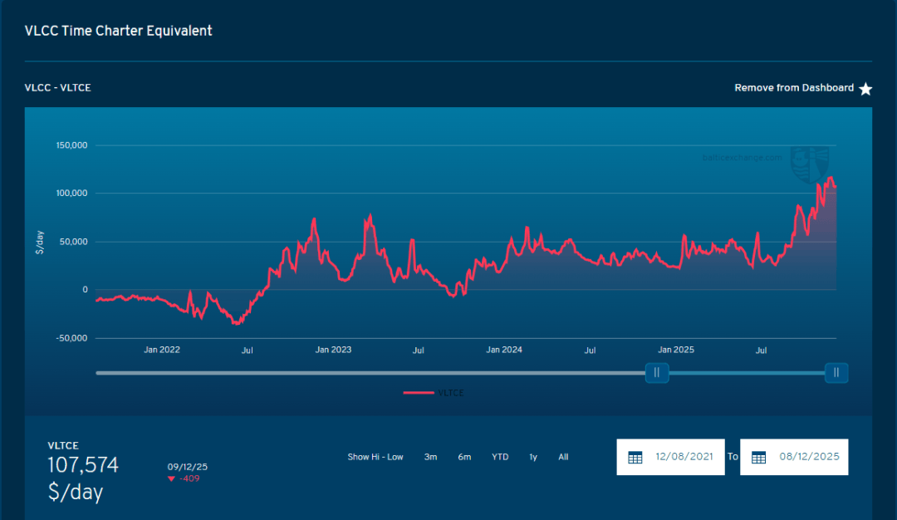897x520 pixels.
Task: Edit the start date field 12/08/2021
Action: coord(684,457)
